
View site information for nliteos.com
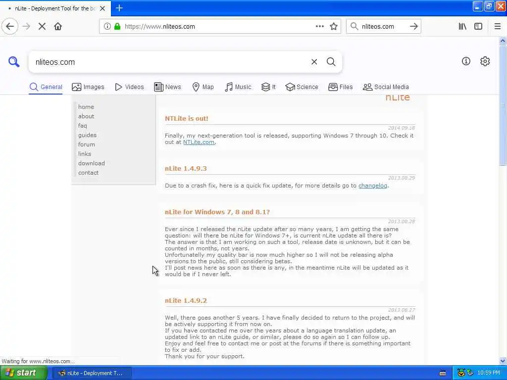point(107,27)
